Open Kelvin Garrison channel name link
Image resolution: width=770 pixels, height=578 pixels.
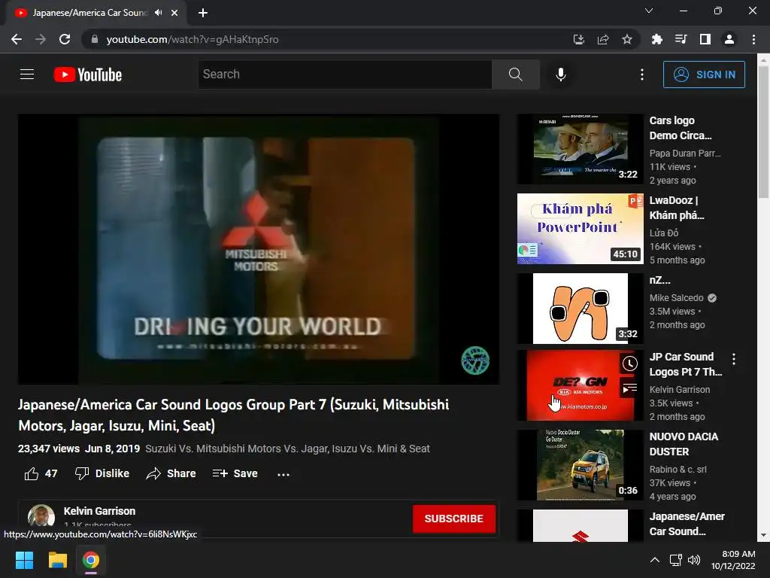[x=99, y=511]
